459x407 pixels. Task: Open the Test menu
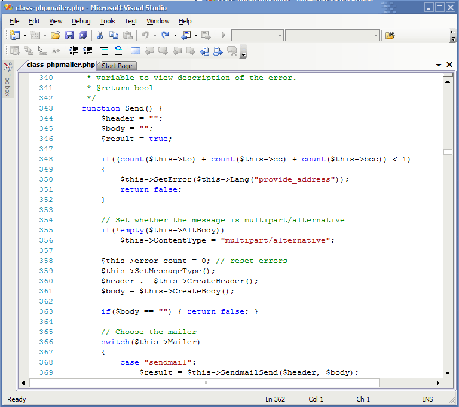(130, 21)
